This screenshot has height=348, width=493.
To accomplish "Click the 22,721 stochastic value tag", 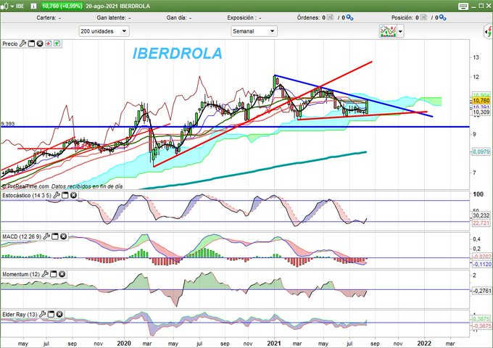I will point(481,223).
